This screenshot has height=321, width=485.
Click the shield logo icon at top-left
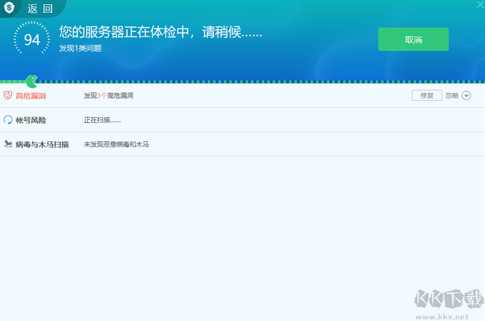9,7
